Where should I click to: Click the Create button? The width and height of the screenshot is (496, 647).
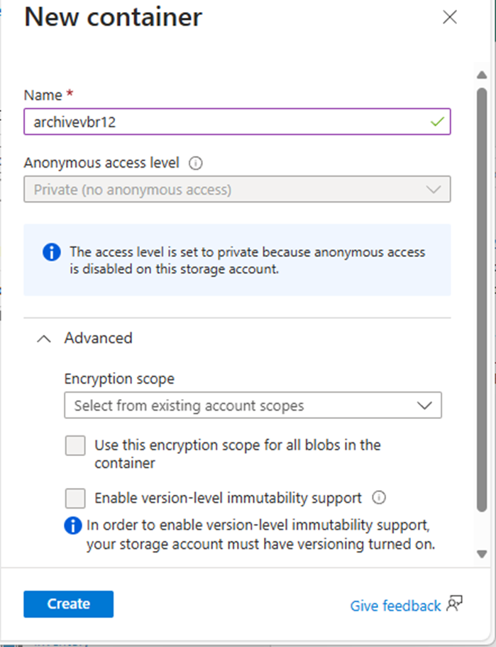point(68,604)
